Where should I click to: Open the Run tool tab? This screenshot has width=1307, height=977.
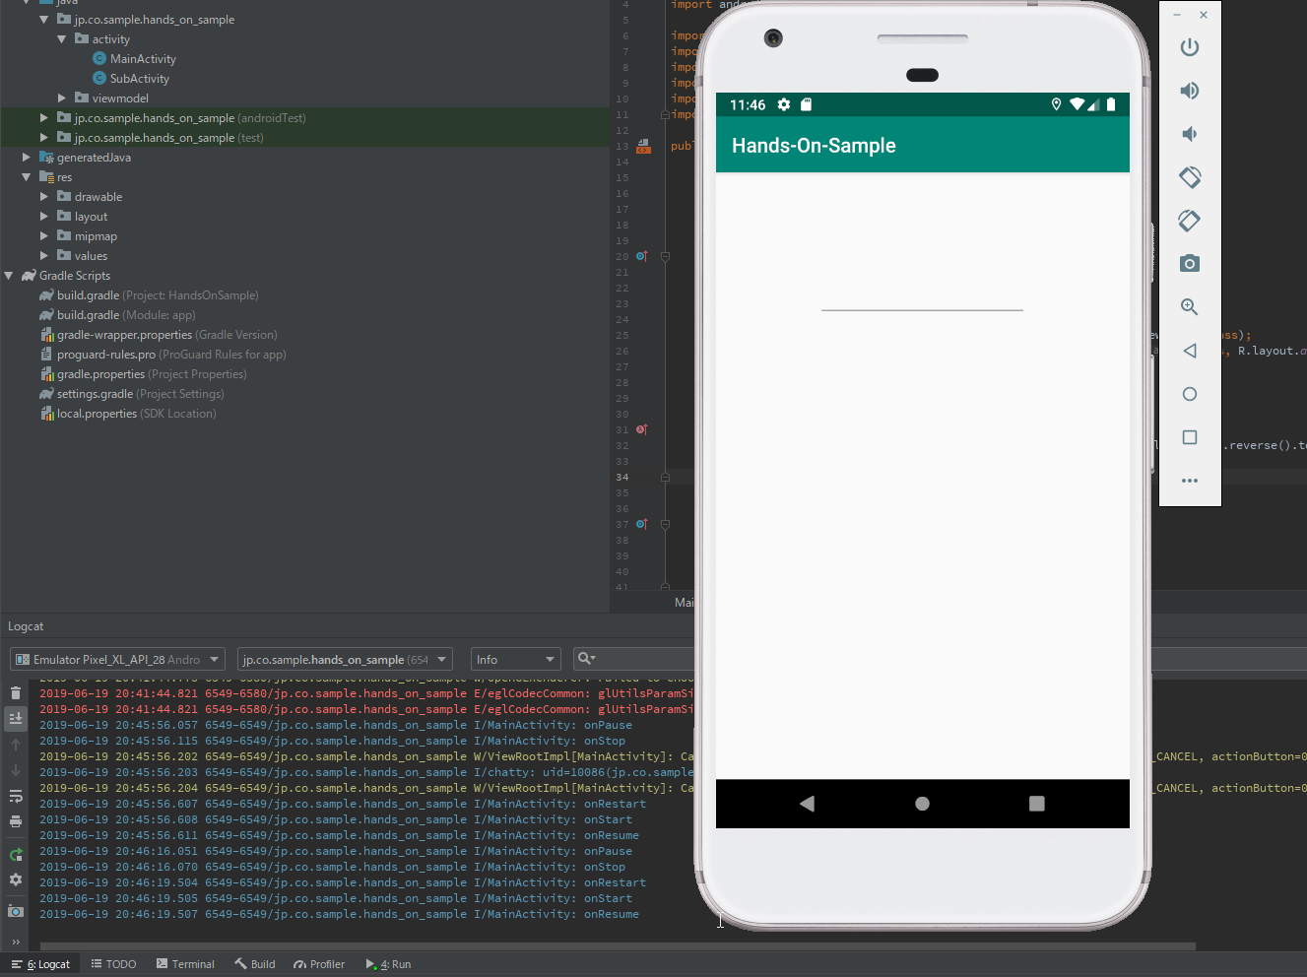tap(388, 964)
